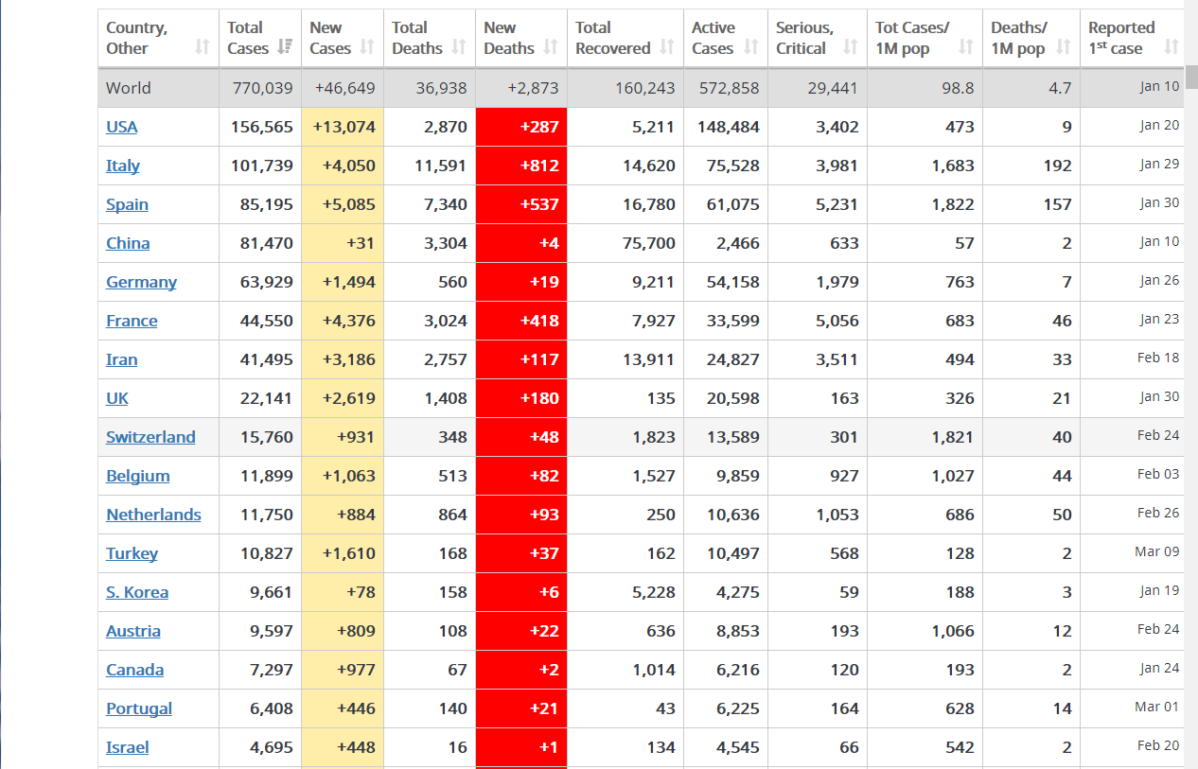Image resolution: width=1198 pixels, height=769 pixels.
Task: Click the Country, Other column header
Action: 158,38
